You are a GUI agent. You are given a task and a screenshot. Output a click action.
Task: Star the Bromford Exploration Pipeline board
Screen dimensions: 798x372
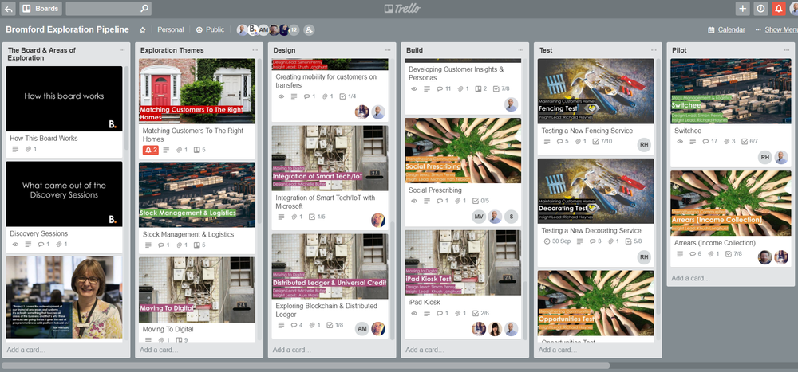[x=143, y=30]
